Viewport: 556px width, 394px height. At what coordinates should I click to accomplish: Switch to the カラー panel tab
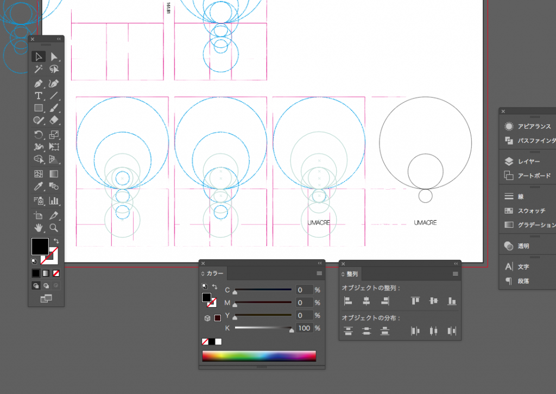(215, 273)
